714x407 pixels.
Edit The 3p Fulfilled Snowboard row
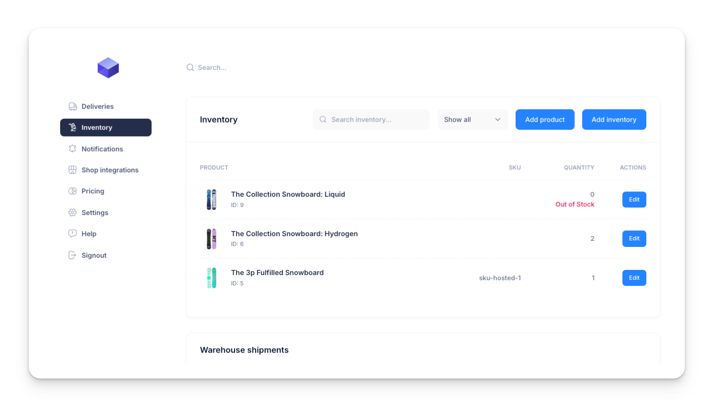[x=634, y=278]
